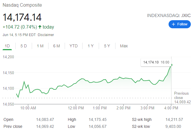Viewport: 196px width, 131px height.
Task: Open the Disclaimer link
Action: [x=46, y=35]
